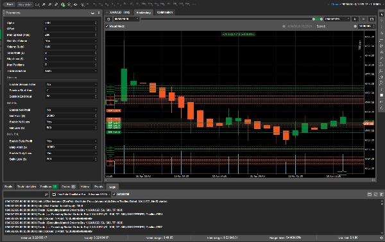Open the Logs tab

112,187
